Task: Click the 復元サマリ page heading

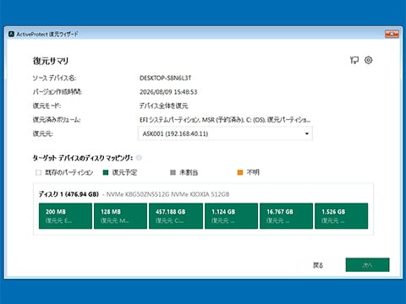Action: pyautogui.click(x=51, y=61)
